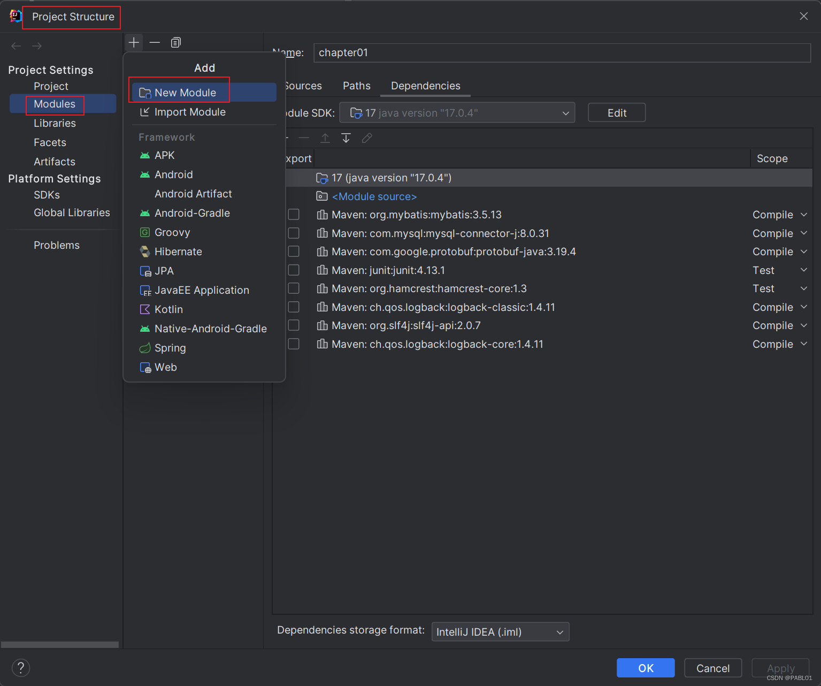Check export box for logback-core

point(294,344)
